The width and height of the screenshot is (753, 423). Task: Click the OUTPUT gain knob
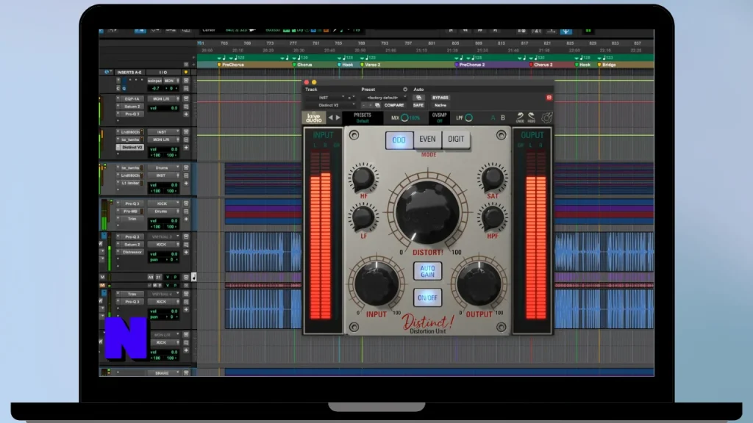479,283
